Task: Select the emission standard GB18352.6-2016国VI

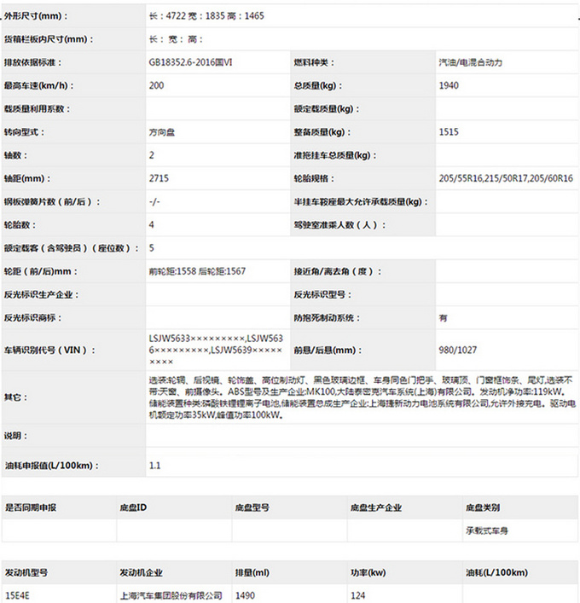Action: pos(190,62)
